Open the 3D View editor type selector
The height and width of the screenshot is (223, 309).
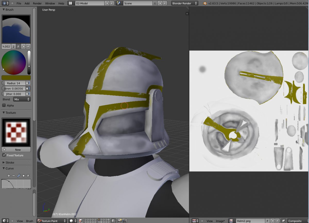tap(6, 221)
